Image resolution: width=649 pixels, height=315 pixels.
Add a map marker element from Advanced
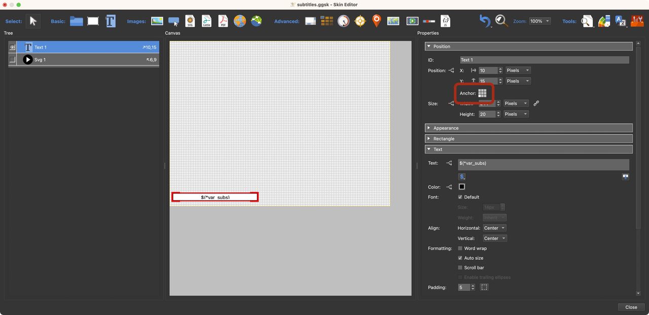coord(376,21)
